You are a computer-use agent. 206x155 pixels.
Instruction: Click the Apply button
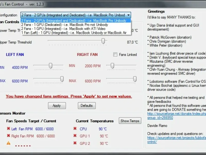coord(57,106)
